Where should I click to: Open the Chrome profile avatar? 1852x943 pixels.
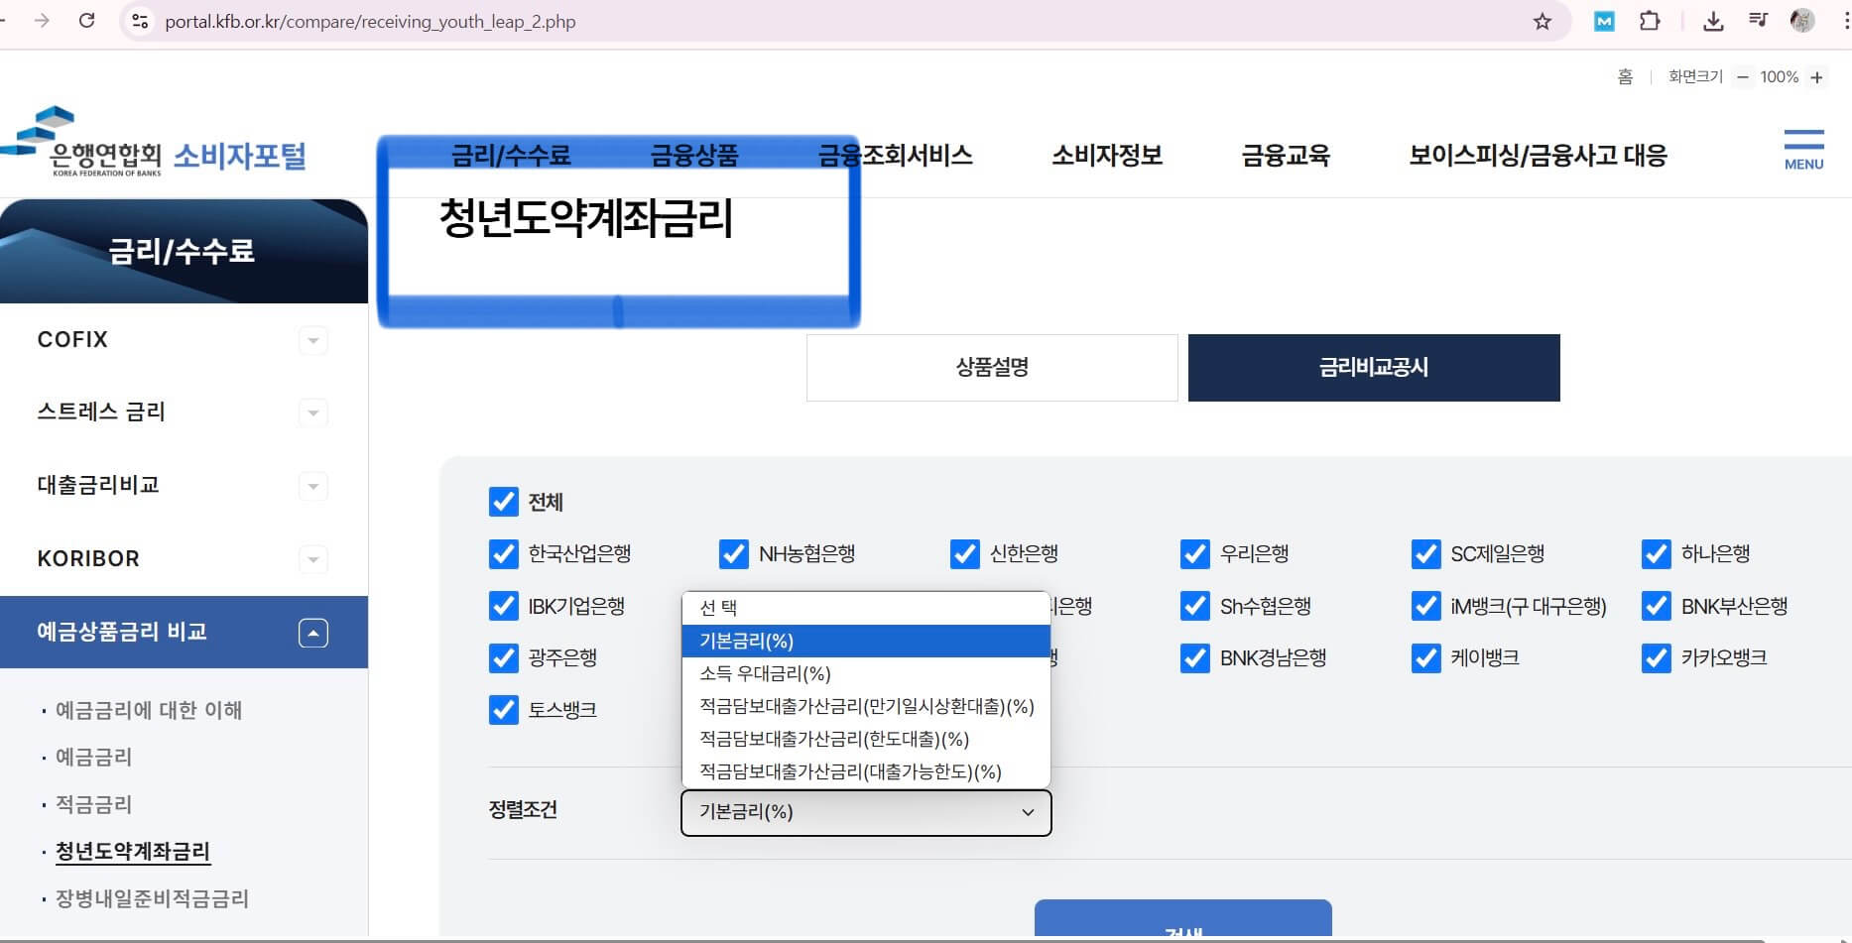tap(1803, 20)
